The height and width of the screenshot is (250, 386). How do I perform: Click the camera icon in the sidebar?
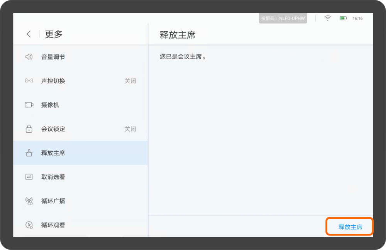[29, 105]
